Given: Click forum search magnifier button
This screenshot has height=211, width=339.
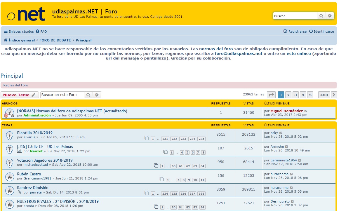Looking at the screenshot, I should pos(88,95).
